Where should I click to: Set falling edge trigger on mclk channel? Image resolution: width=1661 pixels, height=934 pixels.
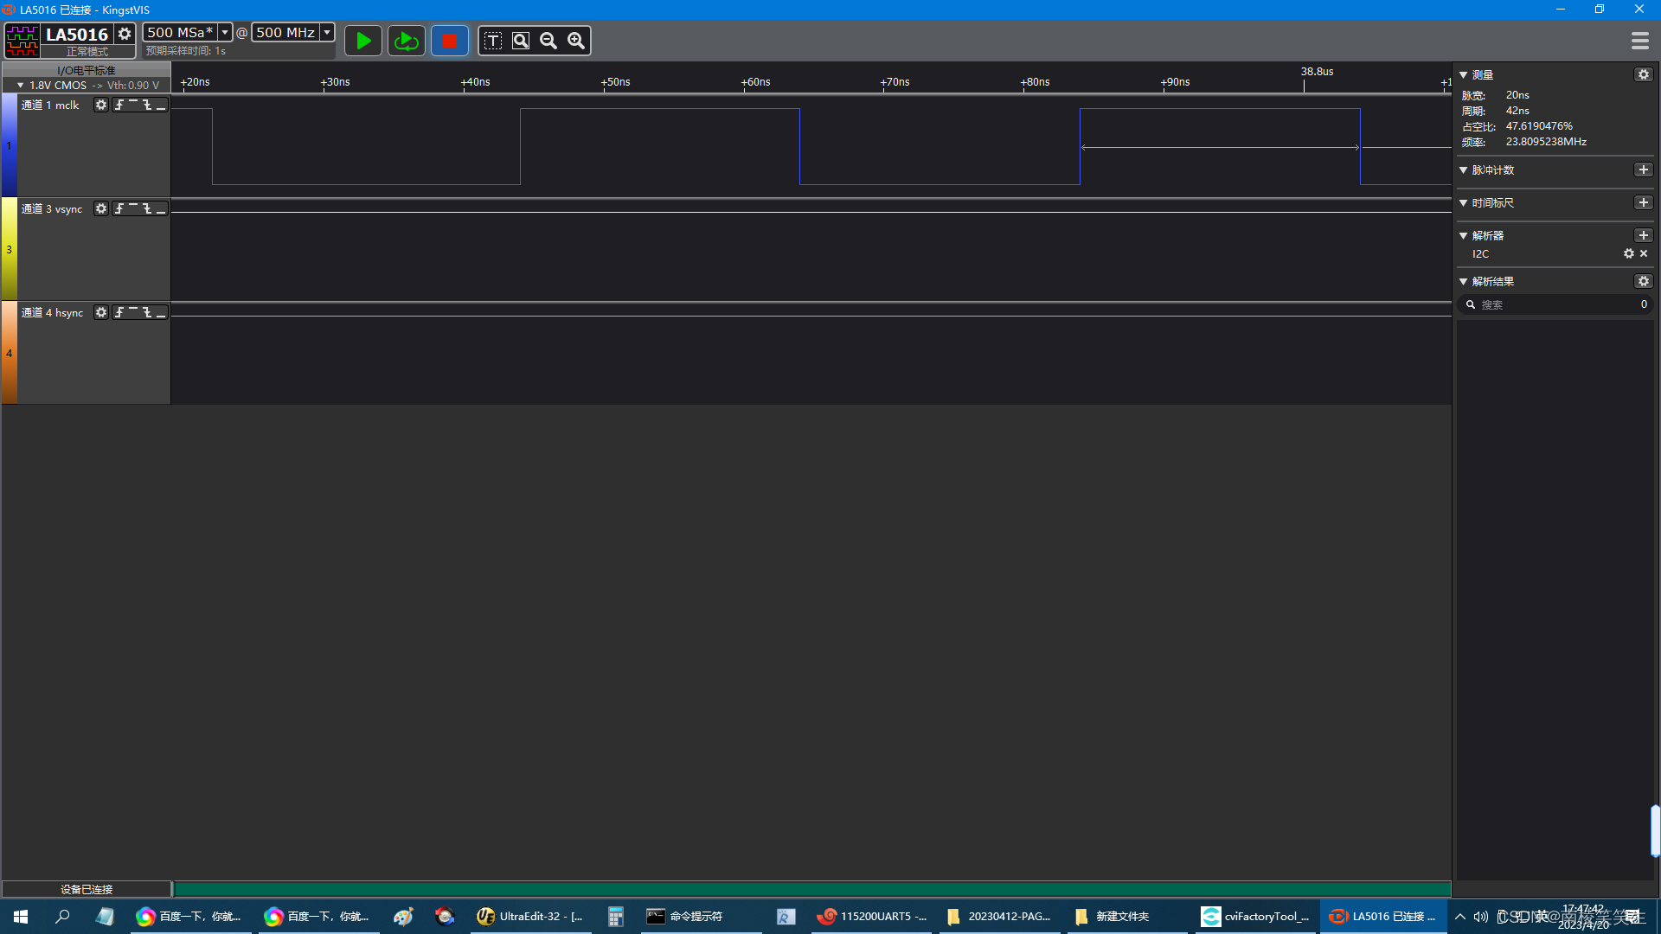click(x=147, y=105)
